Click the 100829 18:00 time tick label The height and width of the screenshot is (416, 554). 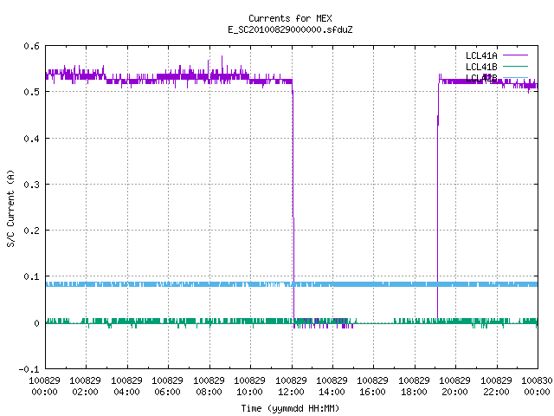(414, 387)
